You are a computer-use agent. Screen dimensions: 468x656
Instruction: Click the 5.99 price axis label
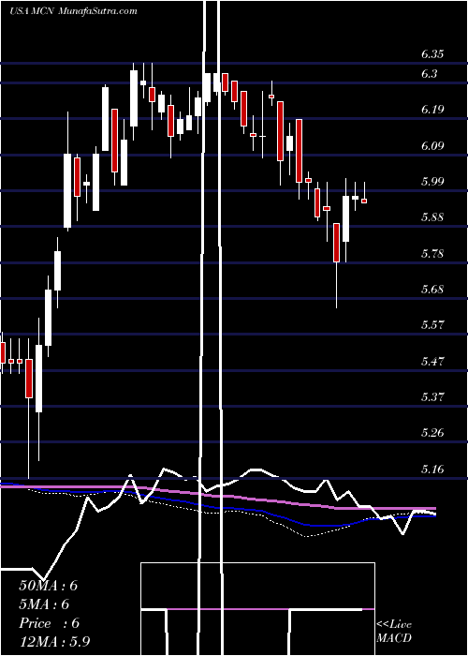click(432, 181)
